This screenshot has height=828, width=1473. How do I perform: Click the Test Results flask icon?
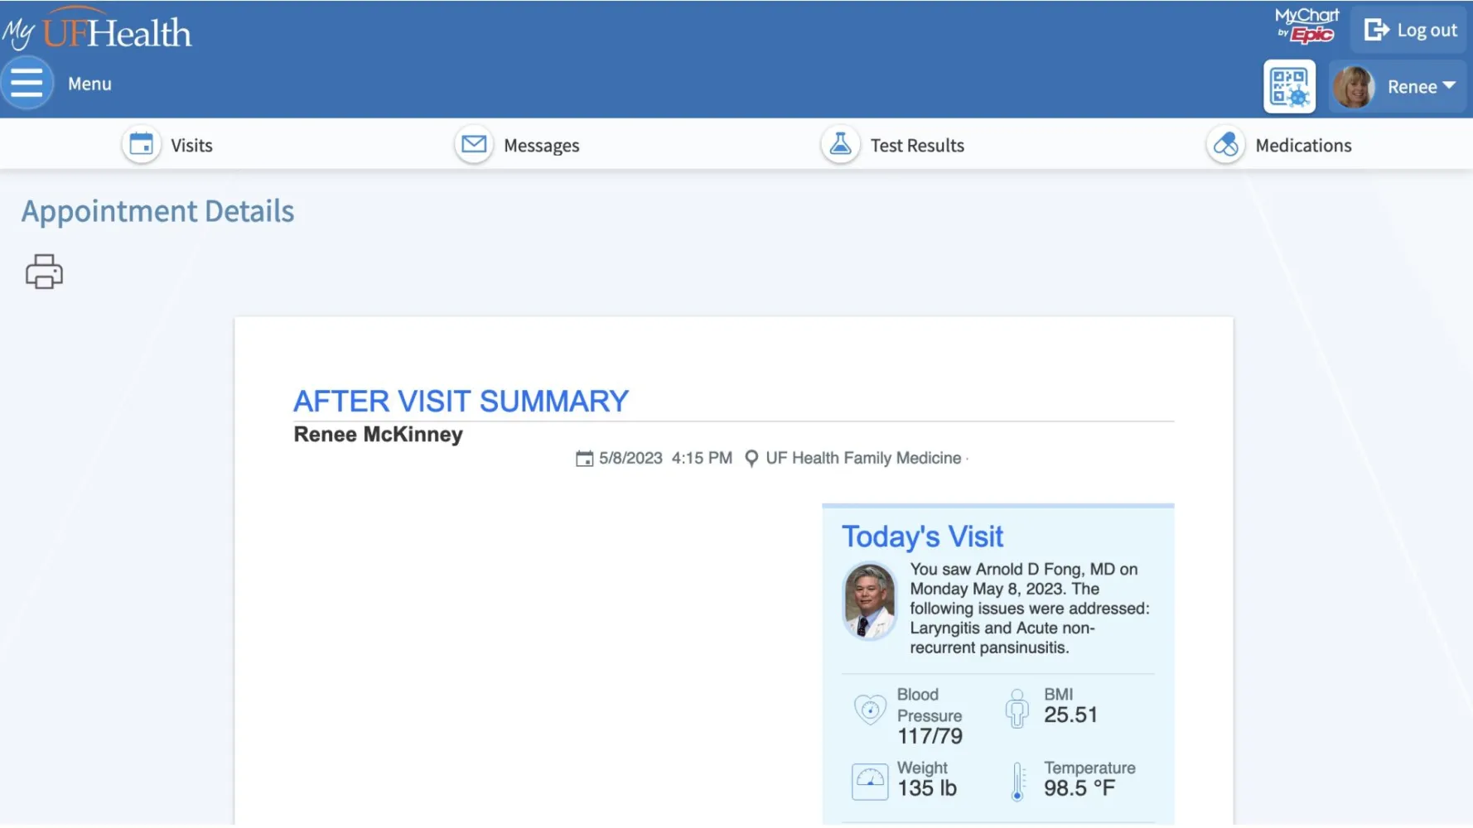pos(840,145)
